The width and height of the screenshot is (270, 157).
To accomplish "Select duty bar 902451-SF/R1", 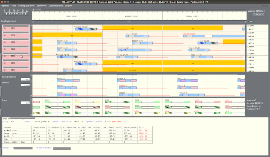I will (x=202, y=57).
